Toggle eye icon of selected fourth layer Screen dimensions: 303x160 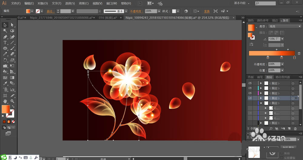tap(250, 98)
